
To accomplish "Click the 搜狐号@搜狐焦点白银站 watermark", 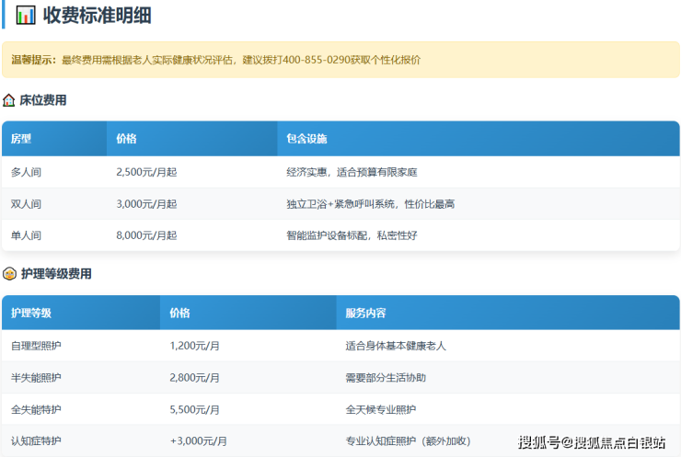I will (592, 442).
